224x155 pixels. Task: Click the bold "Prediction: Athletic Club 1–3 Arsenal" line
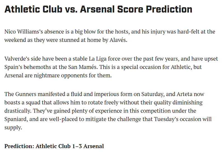pos(54,146)
